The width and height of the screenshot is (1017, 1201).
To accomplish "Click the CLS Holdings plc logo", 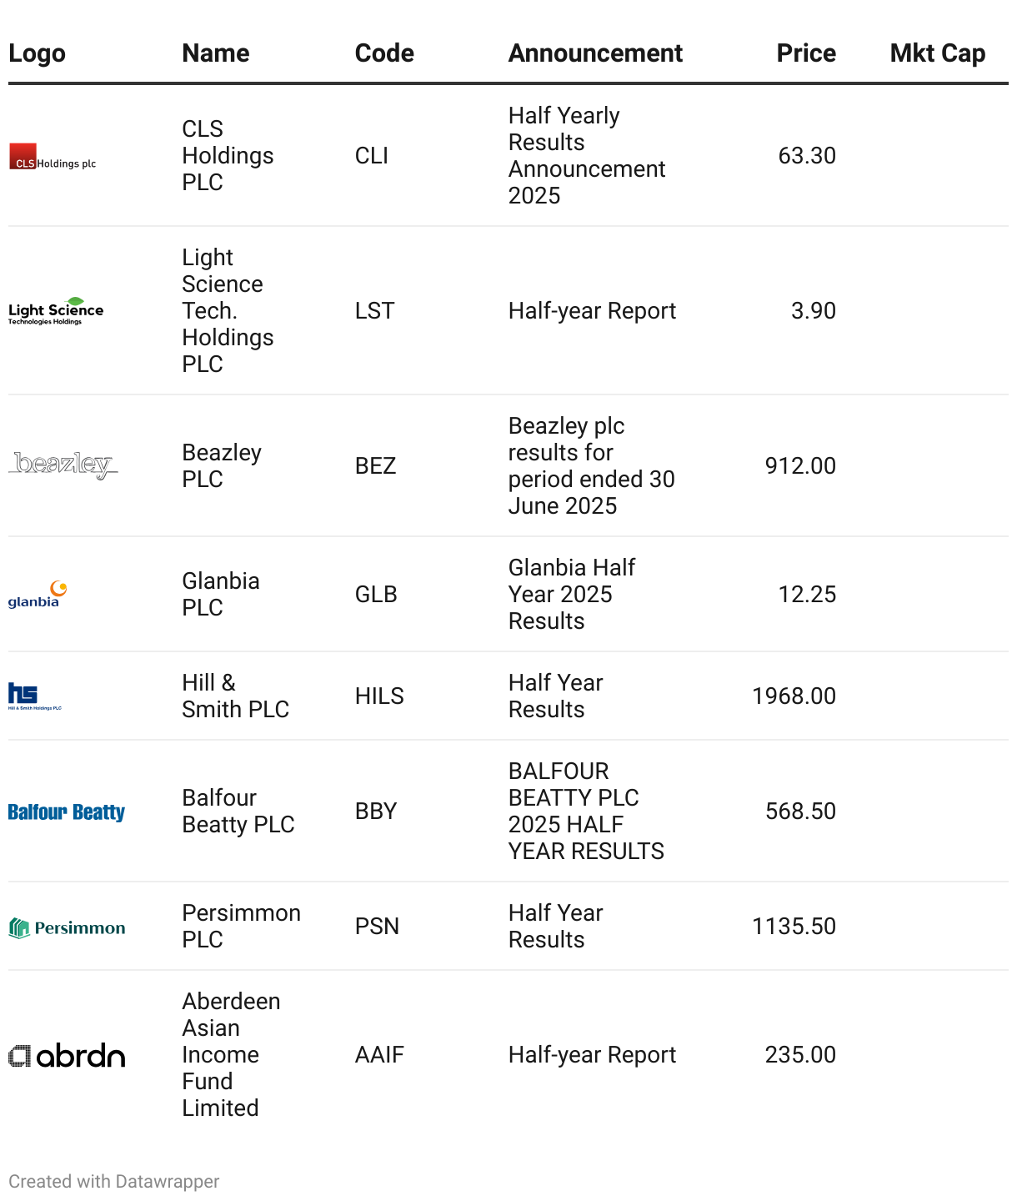I will [x=53, y=156].
